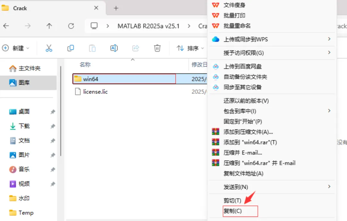Open 下载 in the sidebar
The width and height of the screenshot is (347, 221).
click(24, 126)
